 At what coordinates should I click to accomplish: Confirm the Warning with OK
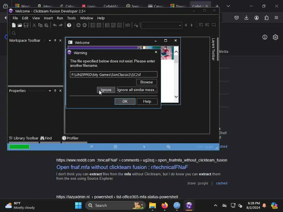(125, 101)
